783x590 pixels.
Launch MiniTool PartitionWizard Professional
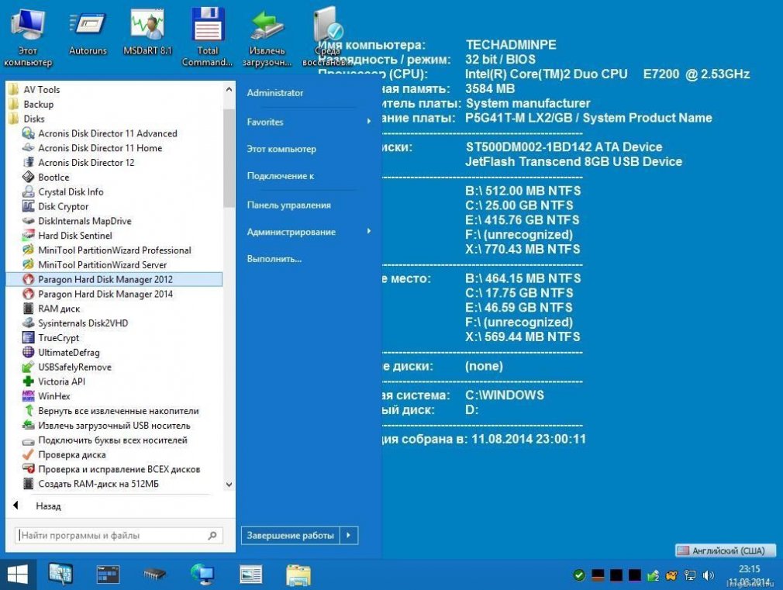click(x=115, y=250)
